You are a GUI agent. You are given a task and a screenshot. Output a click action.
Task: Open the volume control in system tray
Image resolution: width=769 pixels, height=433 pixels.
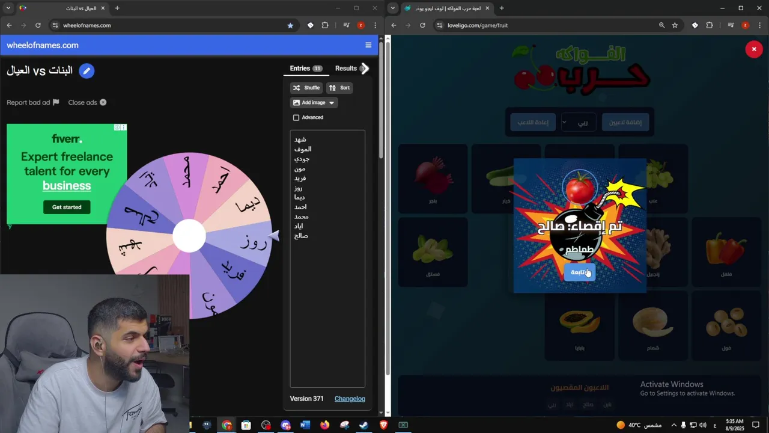pyautogui.click(x=704, y=425)
